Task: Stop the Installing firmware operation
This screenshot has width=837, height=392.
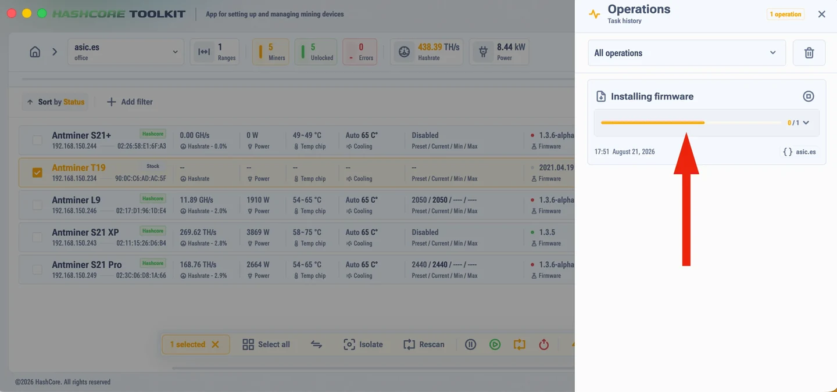Action: [809, 96]
